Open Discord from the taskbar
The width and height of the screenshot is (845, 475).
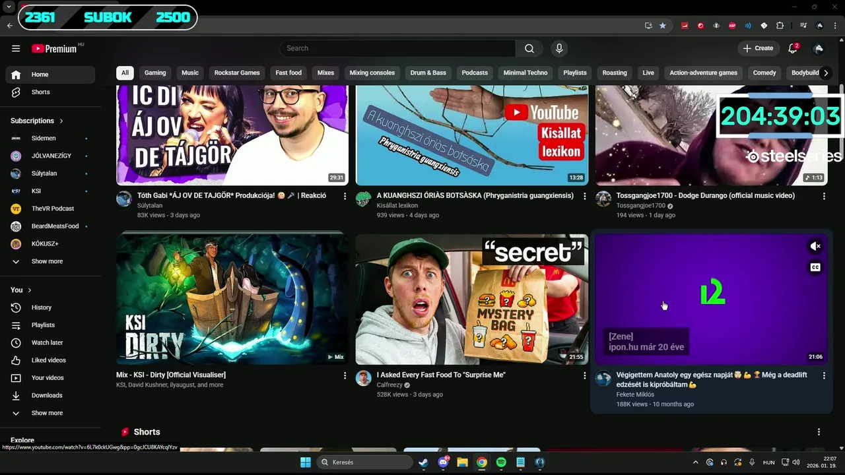coord(443,462)
